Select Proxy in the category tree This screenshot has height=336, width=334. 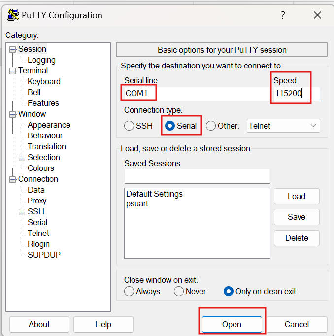tap(37, 201)
